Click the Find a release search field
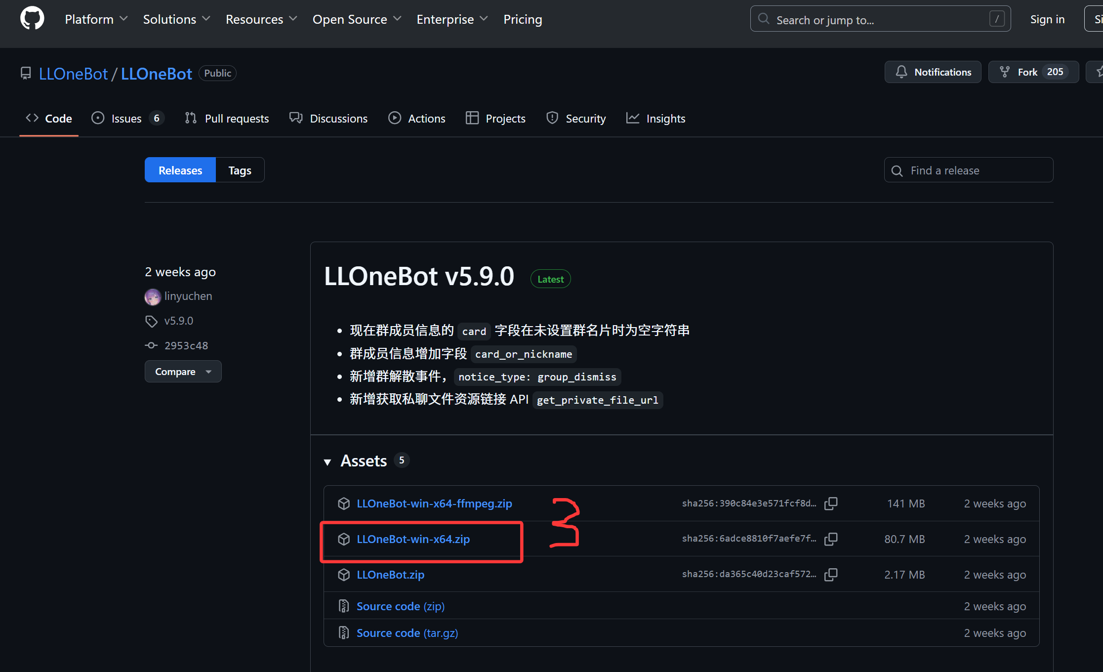The image size is (1103, 672). point(968,170)
